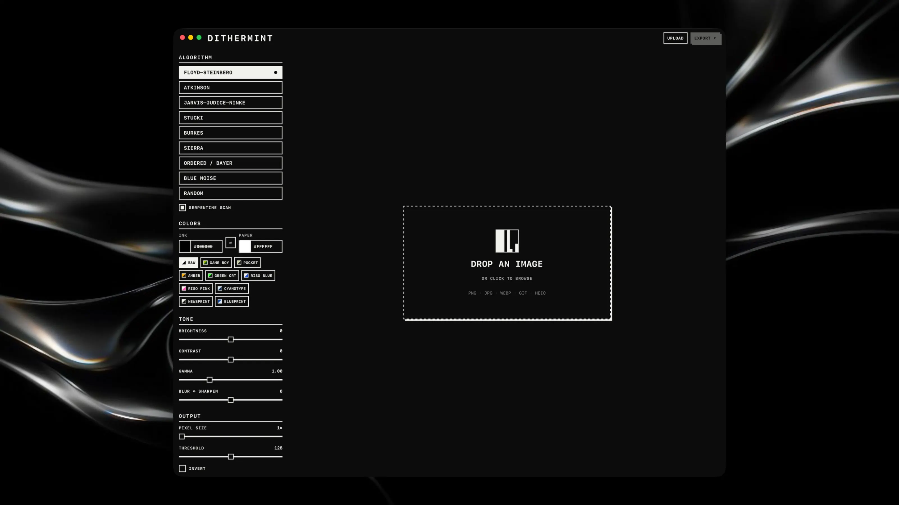Screen dimensions: 899x505
Task: Select the Random algorithm
Action: 230,193
